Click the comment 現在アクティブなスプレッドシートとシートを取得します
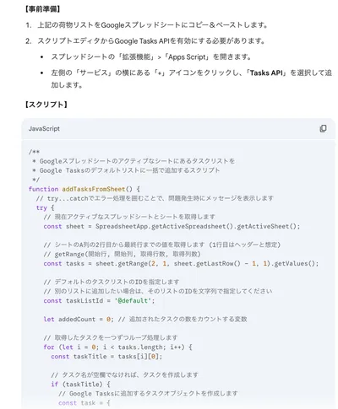338x409 pixels. pyautogui.click(x=129, y=217)
